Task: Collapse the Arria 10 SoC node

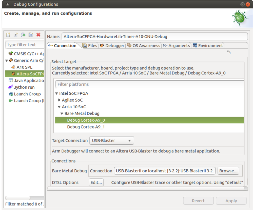Action: click(x=59, y=107)
